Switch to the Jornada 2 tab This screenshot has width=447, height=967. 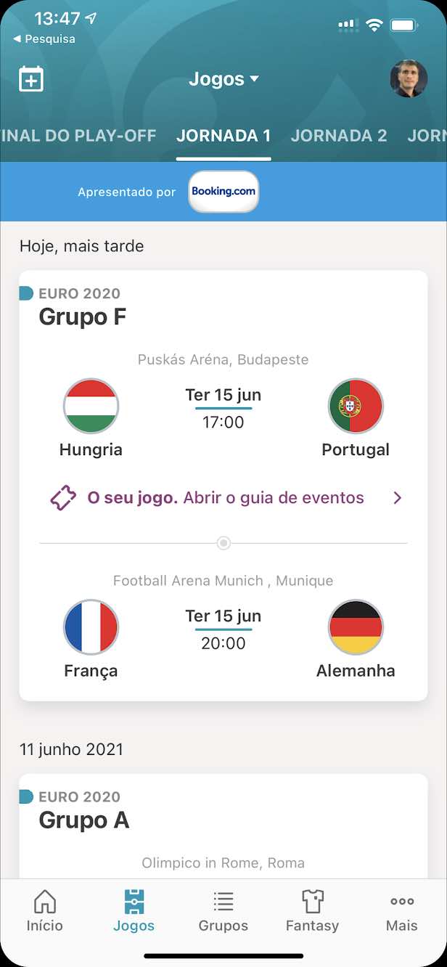[x=339, y=136]
